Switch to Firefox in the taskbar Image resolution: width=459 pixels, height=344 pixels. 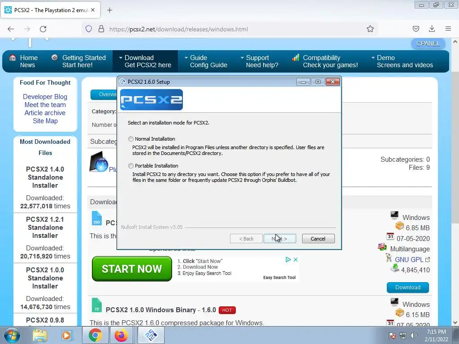[121, 335]
